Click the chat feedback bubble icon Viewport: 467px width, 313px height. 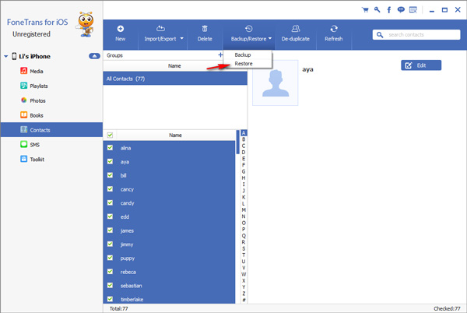[x=401, y=10]
